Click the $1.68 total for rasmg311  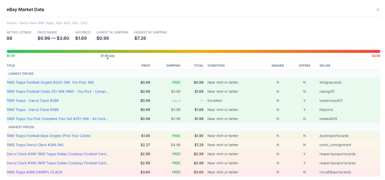coord(199,92)
